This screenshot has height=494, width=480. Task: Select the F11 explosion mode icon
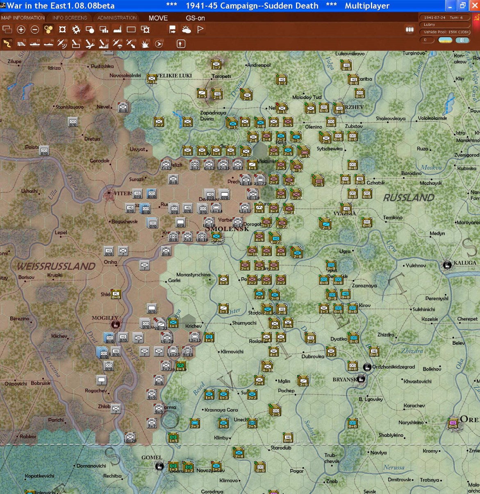(145, 43)
